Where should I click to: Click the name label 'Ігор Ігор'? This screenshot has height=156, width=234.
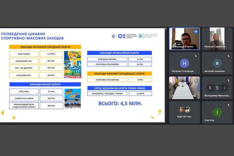209,120
